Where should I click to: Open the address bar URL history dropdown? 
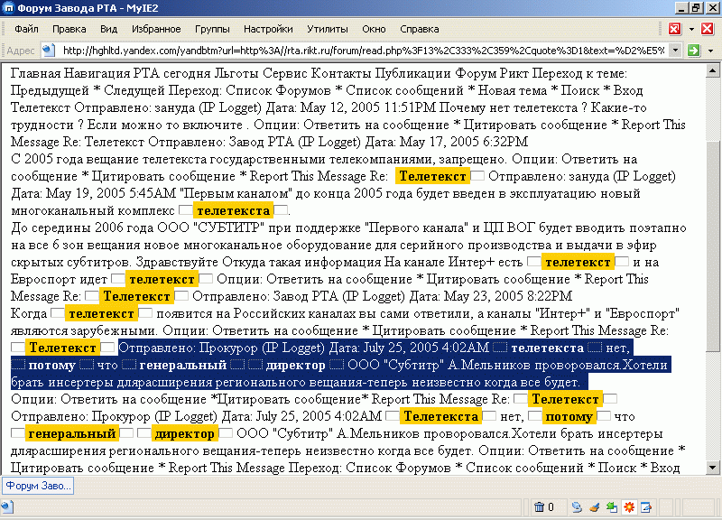coord(675,51)
